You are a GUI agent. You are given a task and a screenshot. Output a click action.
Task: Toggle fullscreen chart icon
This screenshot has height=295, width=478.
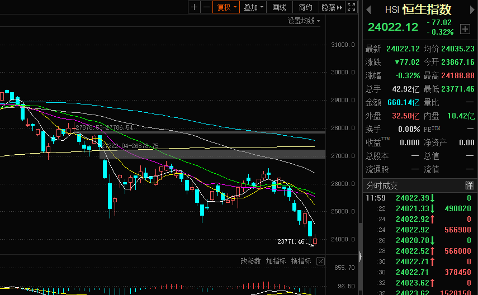point(351,7)
